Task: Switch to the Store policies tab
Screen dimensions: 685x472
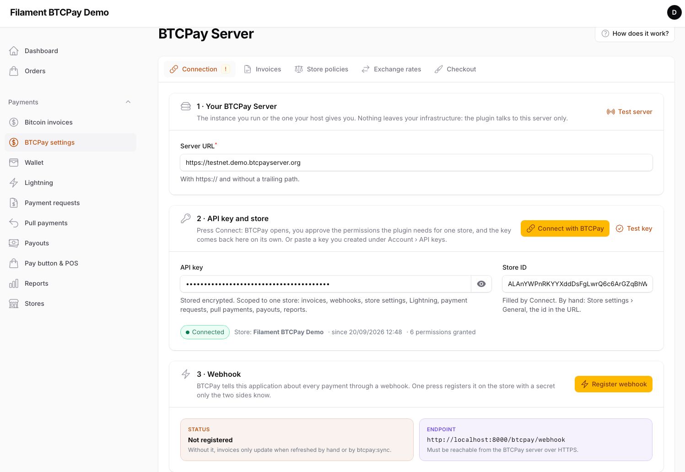Action: coord(321,69)
